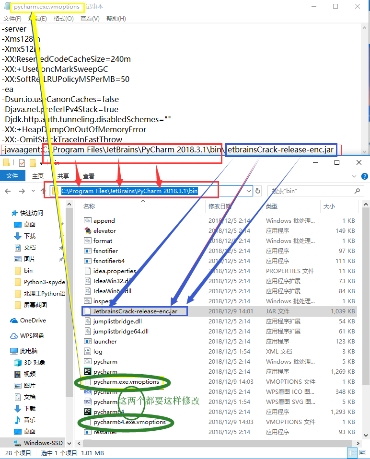The image size is (370, 459).
Task: Click the search magnifier icon
Action: (357, 191)
